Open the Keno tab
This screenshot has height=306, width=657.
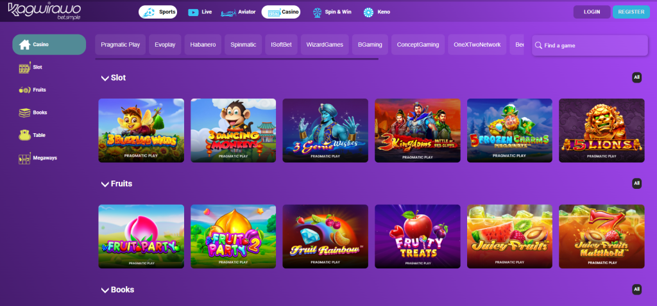[x=377, y=12]
